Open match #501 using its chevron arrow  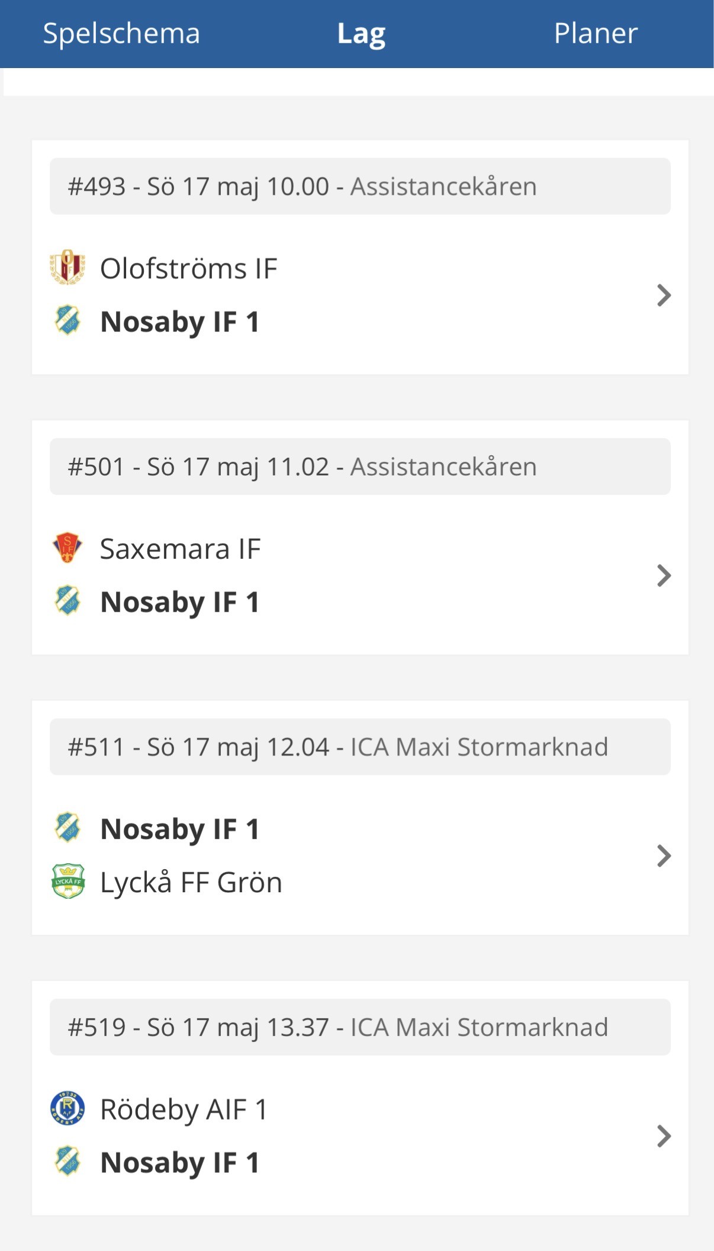(664, 575)
